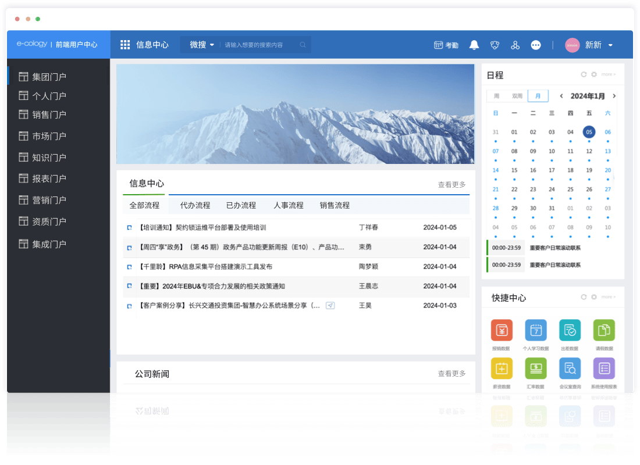640x465 pixels.
Task: Switch calendar to 周 view
Action: click(496, 96)
